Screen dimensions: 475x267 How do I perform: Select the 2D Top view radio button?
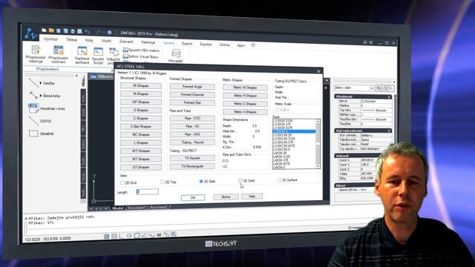162,182
